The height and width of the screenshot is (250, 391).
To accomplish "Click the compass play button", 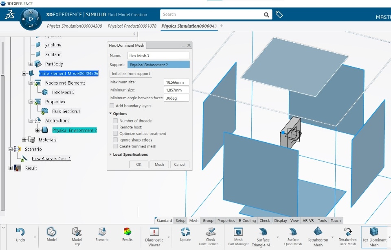I will (x=31, y=19).
